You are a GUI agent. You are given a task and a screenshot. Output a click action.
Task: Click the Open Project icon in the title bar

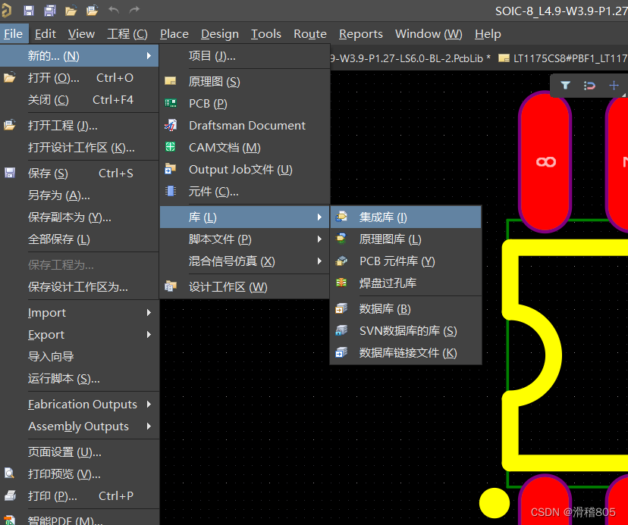pyautogui.click(x=92, y=11)
